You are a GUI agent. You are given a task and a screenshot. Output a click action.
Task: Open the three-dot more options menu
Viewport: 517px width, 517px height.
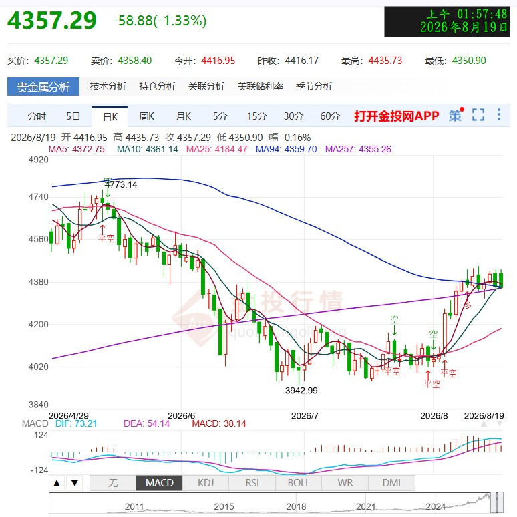coord(499,114)
